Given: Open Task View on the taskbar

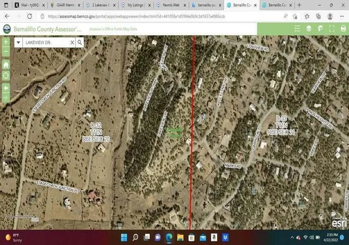Looking at the screenshot, I should click(147, 237).
